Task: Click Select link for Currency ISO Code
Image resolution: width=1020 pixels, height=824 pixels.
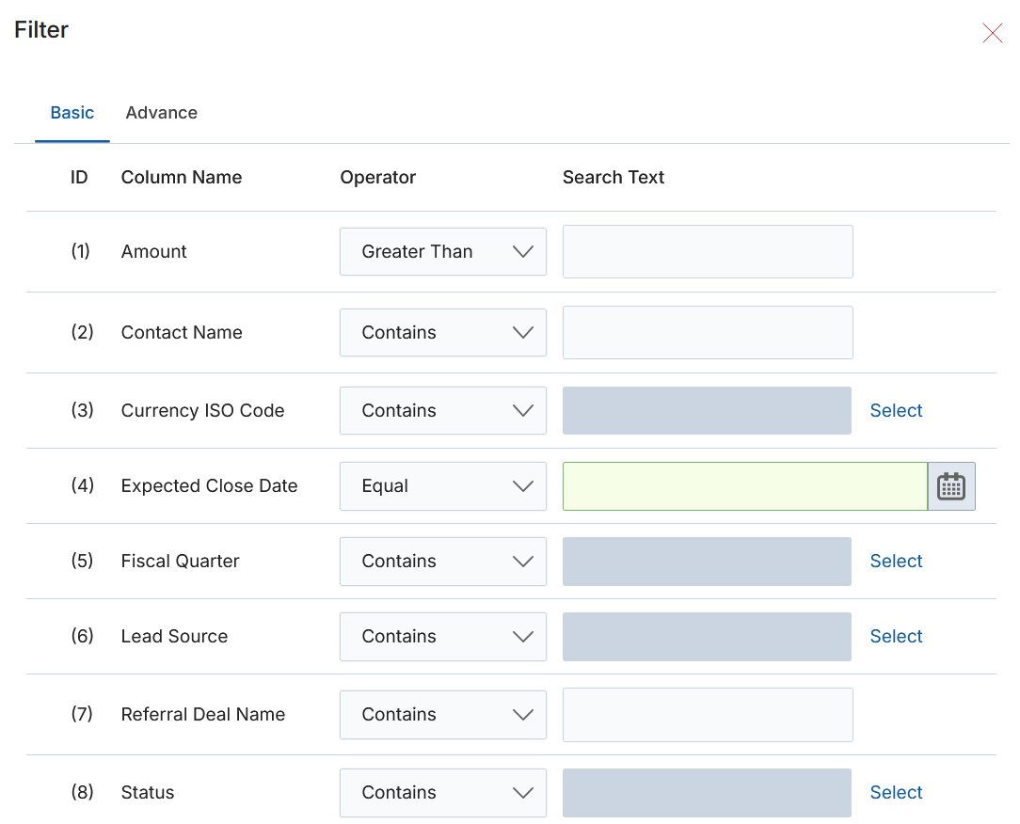Action: pos(896,410)
